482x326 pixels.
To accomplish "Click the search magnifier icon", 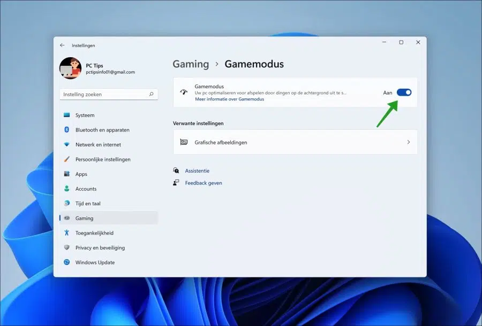I will pyautogui.click(x=151, y=94).
